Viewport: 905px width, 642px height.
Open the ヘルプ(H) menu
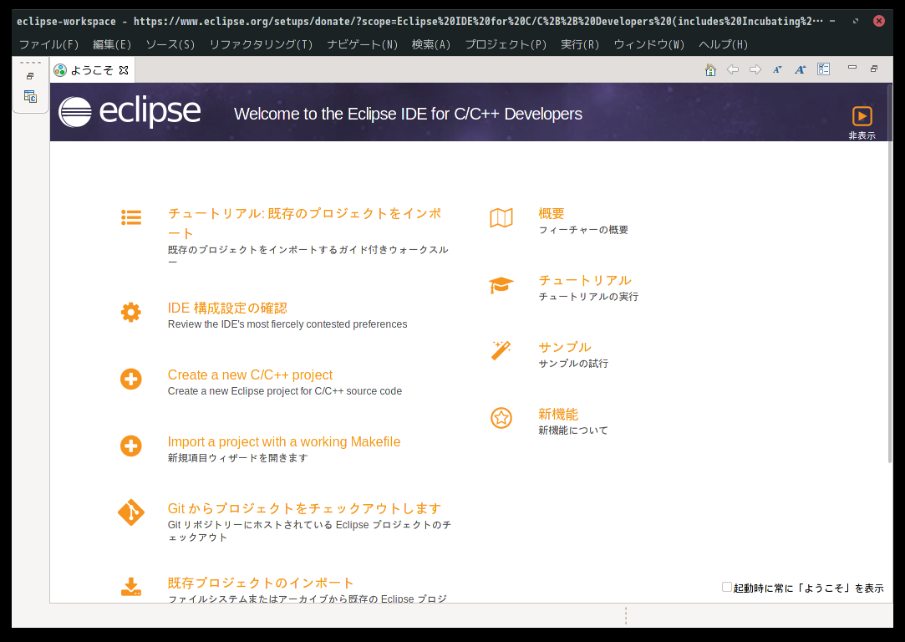[723, 44]
